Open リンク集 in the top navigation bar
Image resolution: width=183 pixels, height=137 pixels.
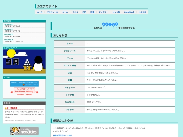(116, 12)
